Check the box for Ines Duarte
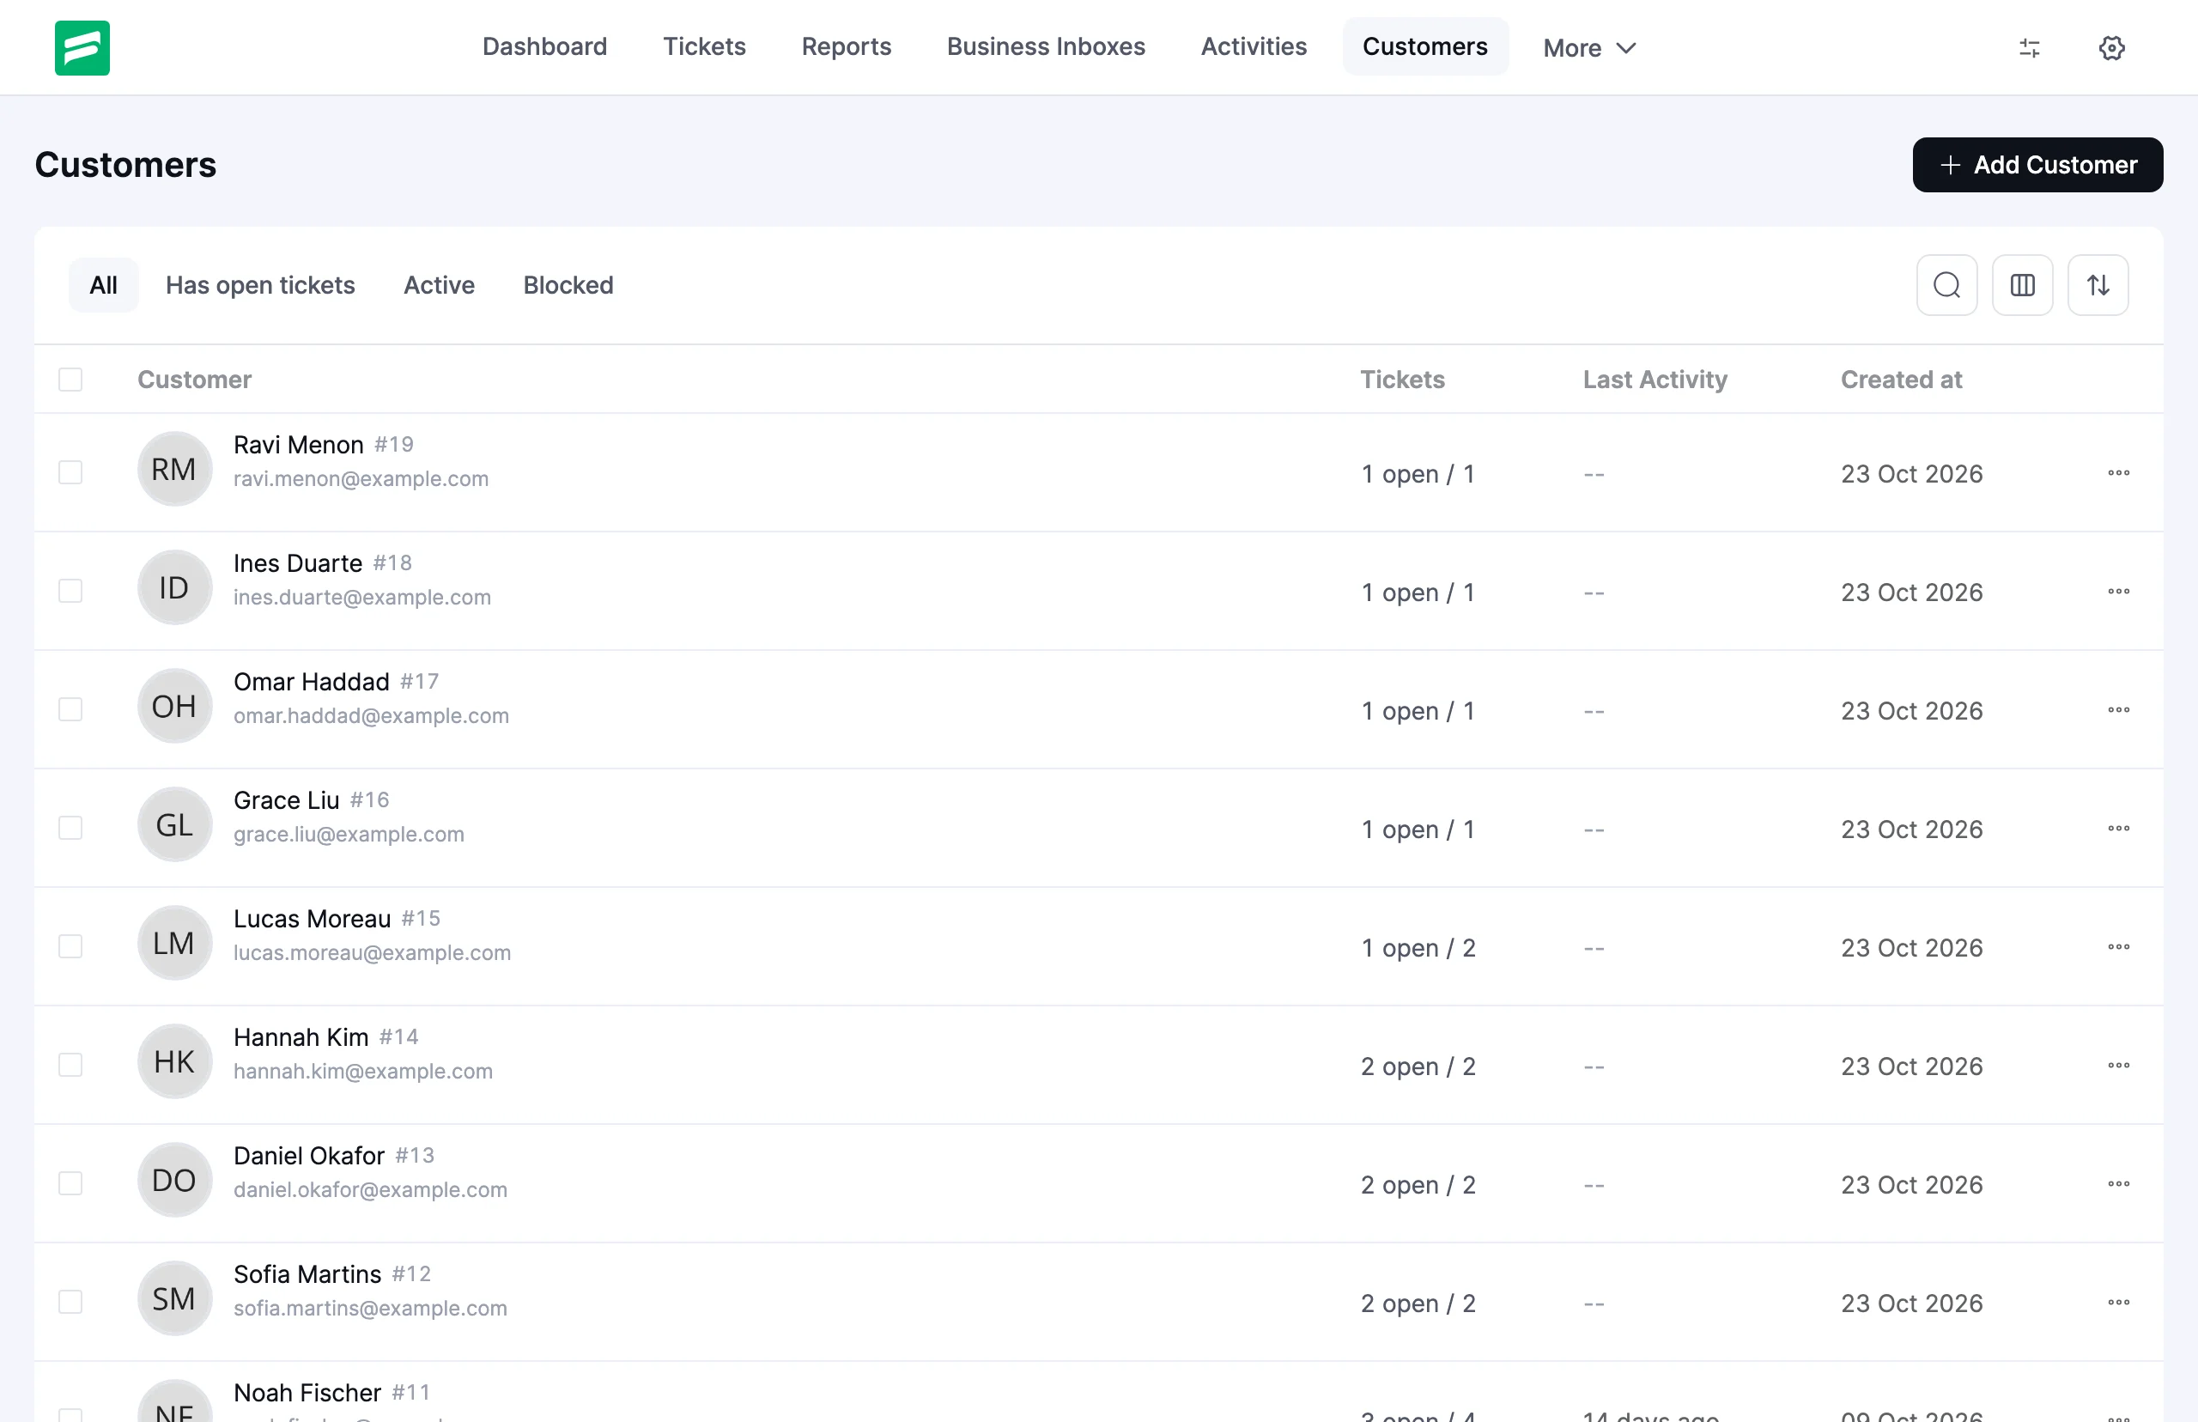 70,591
